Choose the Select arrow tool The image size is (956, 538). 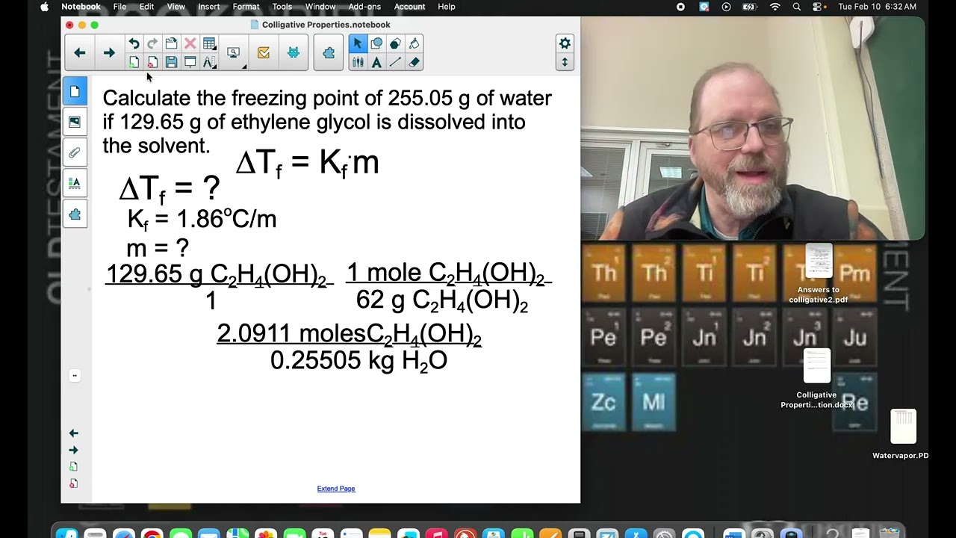pyautogui.click(x=358, y=44)
